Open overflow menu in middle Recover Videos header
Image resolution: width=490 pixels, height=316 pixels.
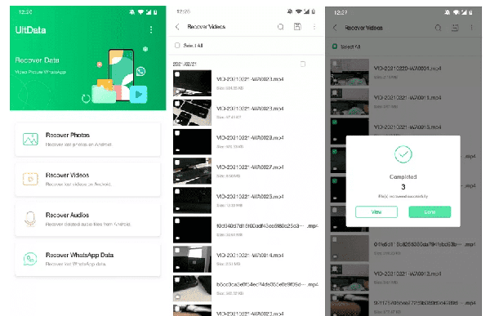pyautogui.click(x=314, y=27)
